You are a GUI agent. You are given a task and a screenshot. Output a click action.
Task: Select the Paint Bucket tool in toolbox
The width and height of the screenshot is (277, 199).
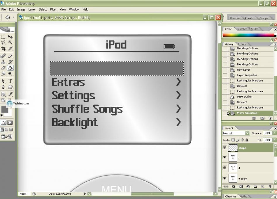click(10, 68)
